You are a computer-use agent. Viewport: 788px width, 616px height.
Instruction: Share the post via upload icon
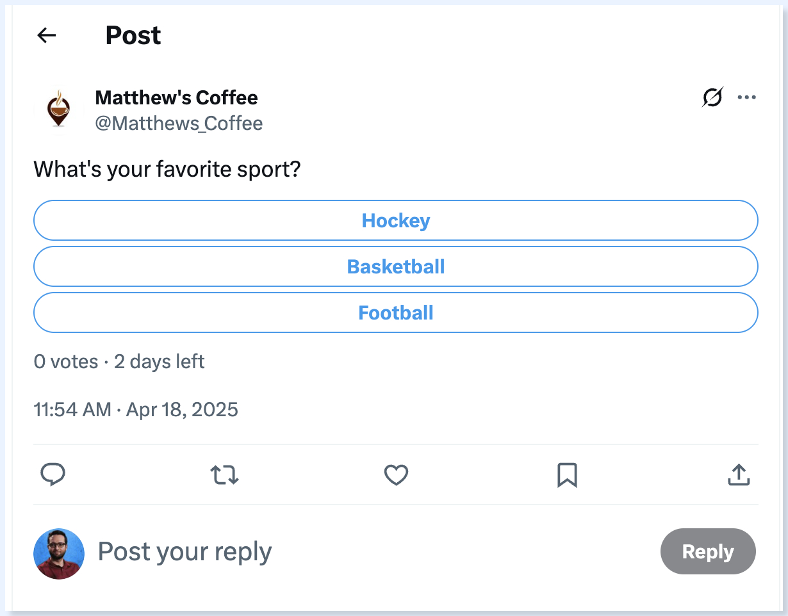739,474
